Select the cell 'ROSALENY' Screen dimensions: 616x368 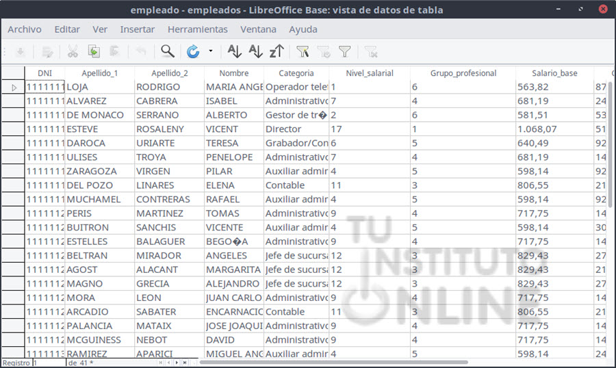[169, 129]
